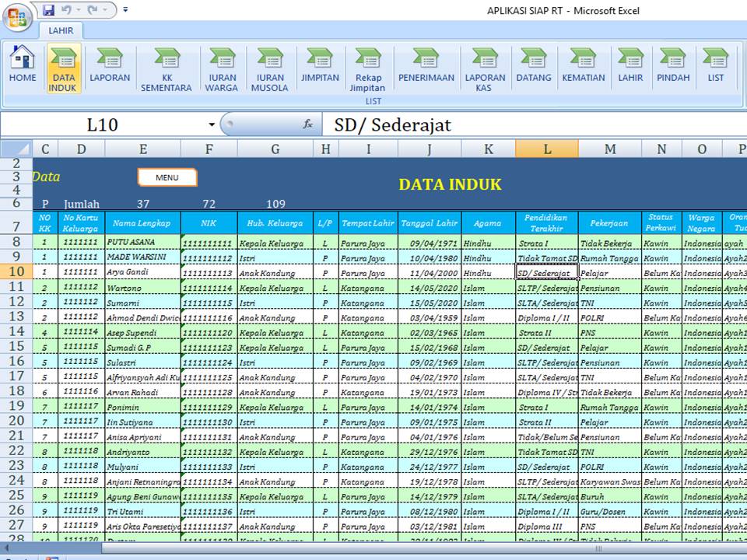747x560 pixels.
Task: Open the IURAN MUSOLA ribbon icon
Action: coord(270,68)
